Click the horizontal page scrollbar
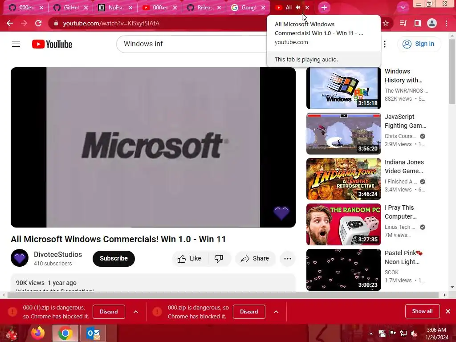This screenshot has height=342, width=456. [223, 295]
